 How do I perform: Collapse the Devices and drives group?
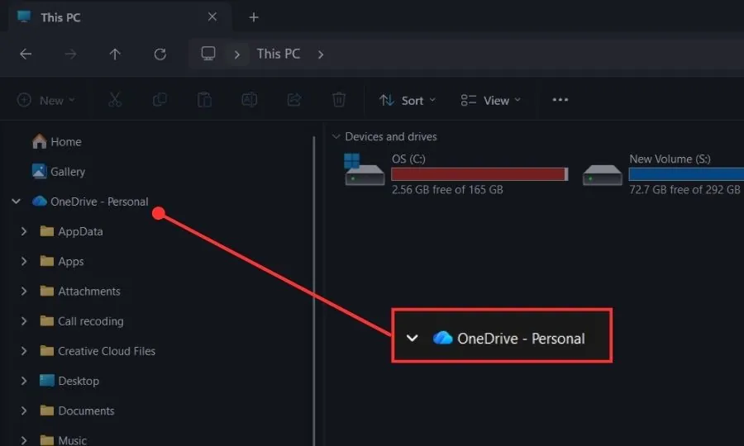336,136
